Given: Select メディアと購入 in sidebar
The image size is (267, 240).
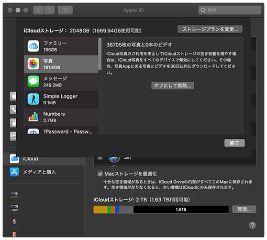Looking at the screenshot, I should click(43, 172).
